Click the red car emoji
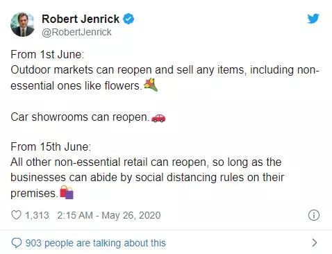332x254 pixels. pyautogui.click(x=158, y=118)
